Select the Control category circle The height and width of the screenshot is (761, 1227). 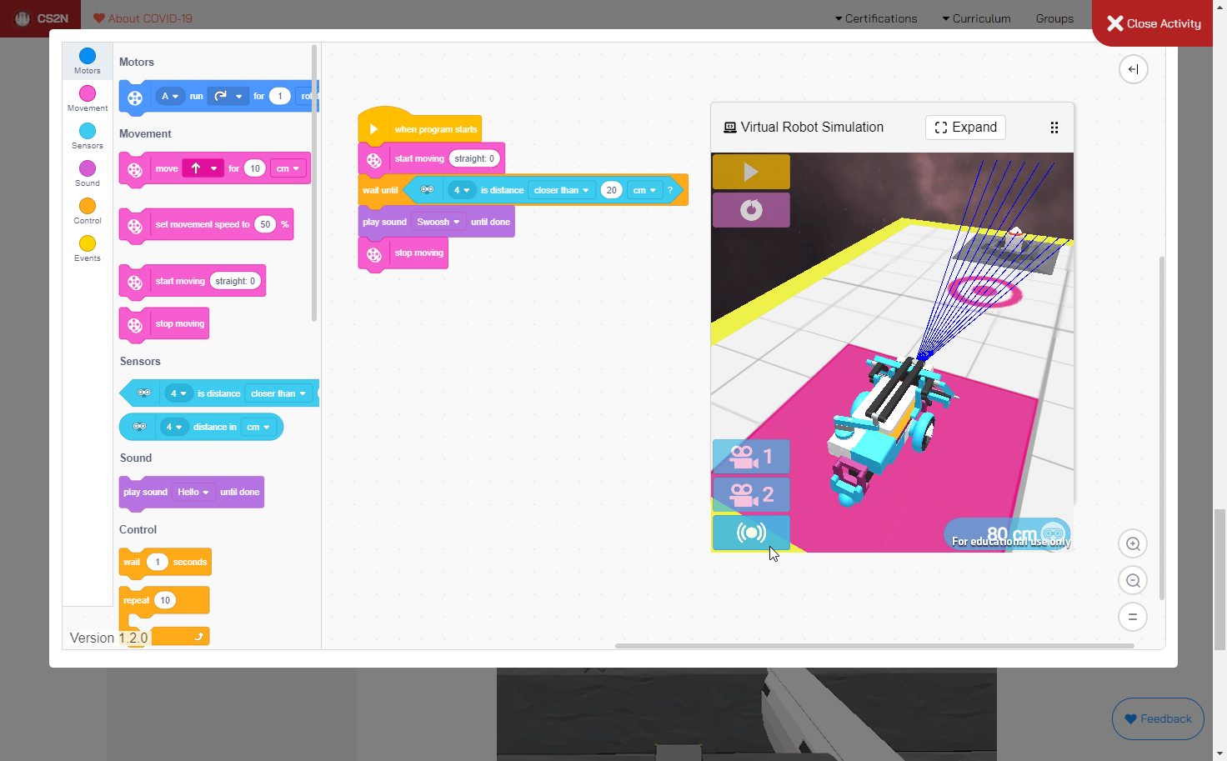coord(88,206)
